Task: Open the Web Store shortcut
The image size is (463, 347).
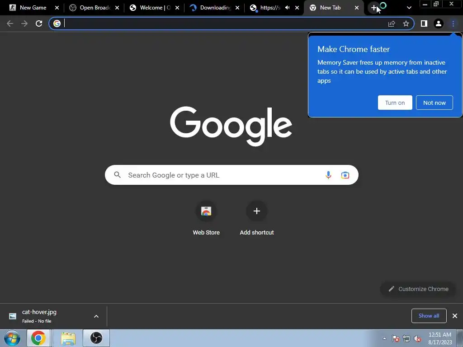Action: click(x=206, y=218)
